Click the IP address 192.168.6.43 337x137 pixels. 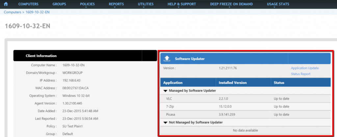(71, 80)
